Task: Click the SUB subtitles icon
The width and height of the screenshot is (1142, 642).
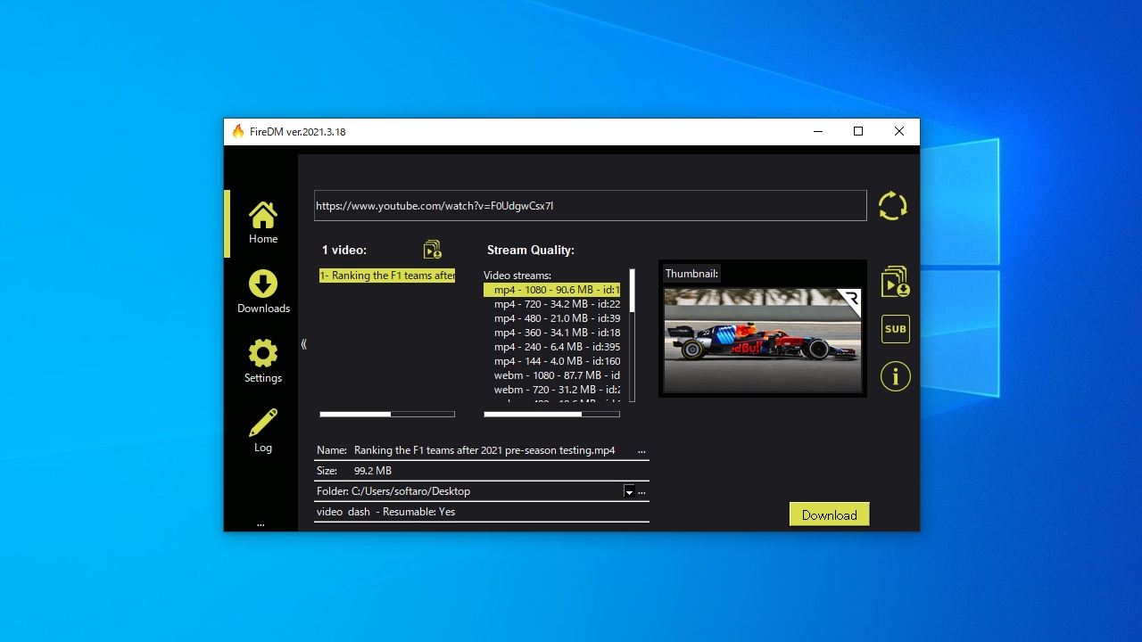Action: click(x=895, y=329)
